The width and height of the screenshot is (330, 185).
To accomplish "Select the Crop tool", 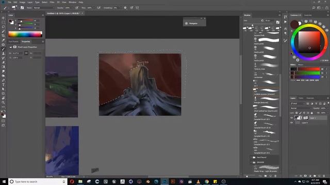I will 3,35.
